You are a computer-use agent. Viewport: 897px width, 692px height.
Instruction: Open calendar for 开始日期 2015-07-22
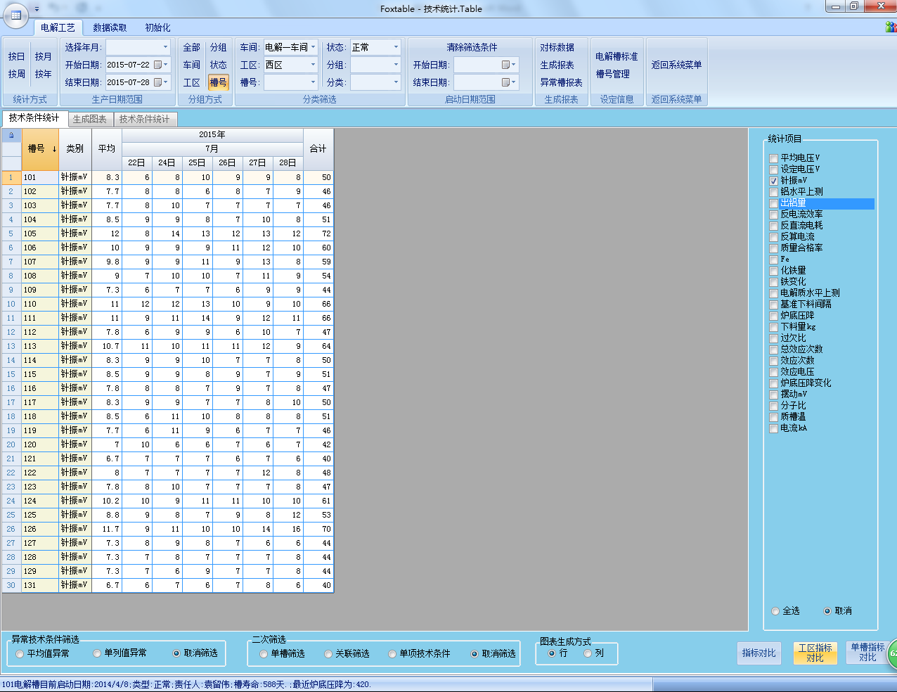coord(157,65)
